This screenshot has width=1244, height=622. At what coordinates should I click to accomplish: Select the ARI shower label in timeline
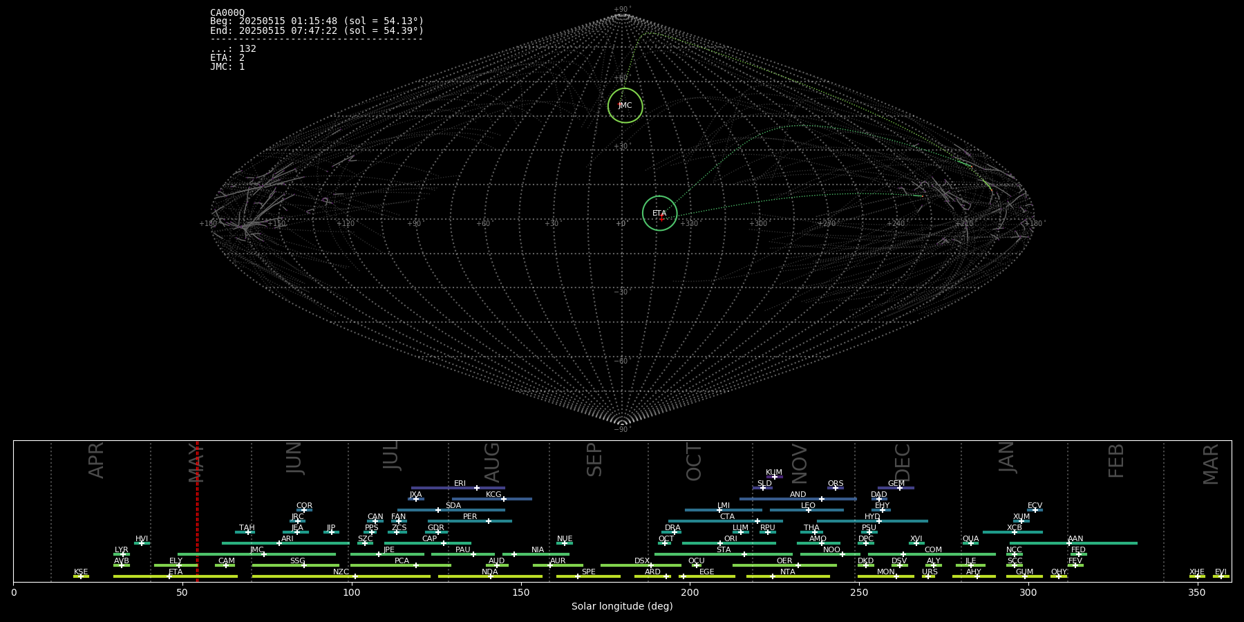coord(287,538)
